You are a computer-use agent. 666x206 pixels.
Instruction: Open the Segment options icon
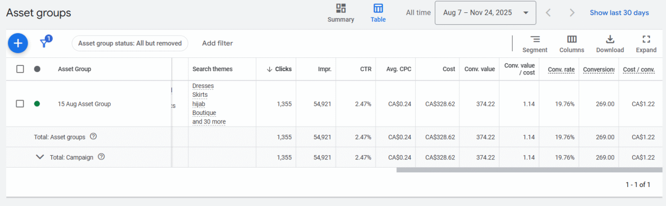(535, 39)
